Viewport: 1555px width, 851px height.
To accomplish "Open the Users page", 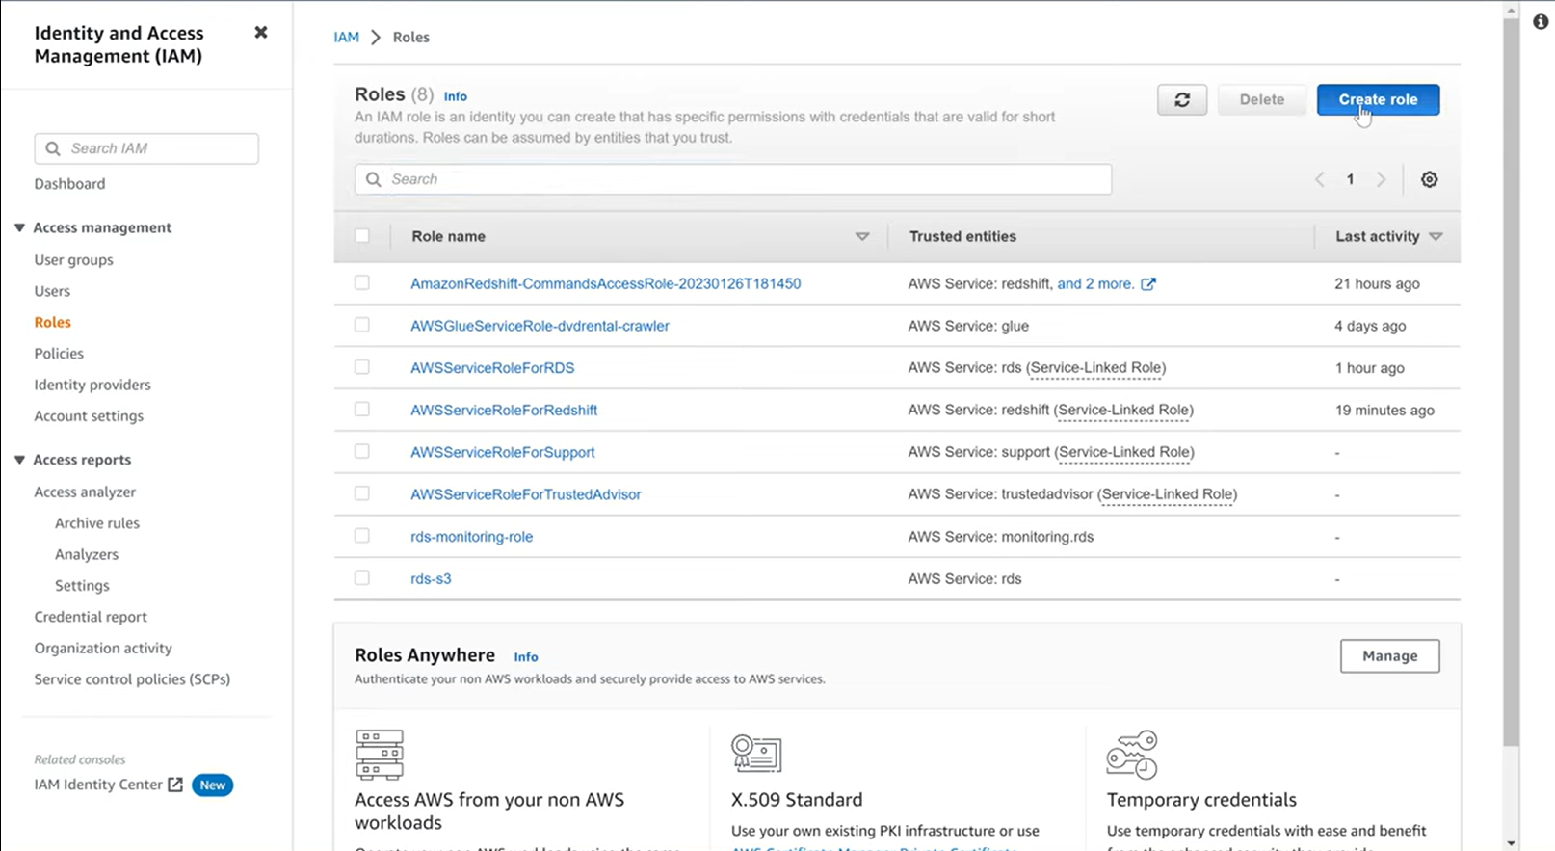I will click(52, 291).
